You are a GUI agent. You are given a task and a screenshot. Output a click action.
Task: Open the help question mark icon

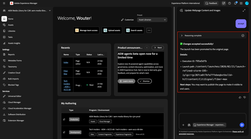pyautogui.click(x=229, y=3)
